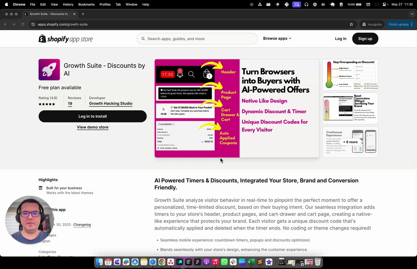Click the elephant TablePlus menu bar icon

(332, 5)
